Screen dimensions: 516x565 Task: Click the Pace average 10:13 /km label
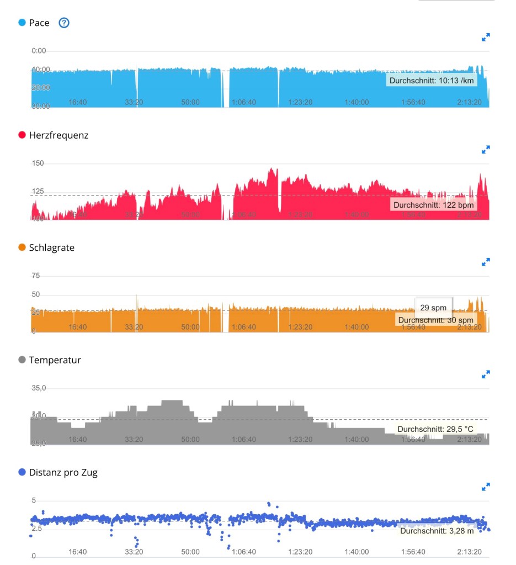pyautogui.click(x=432, y=81)
